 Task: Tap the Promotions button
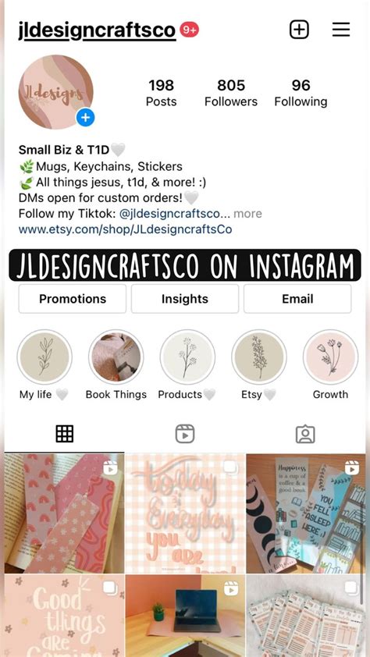73,299
